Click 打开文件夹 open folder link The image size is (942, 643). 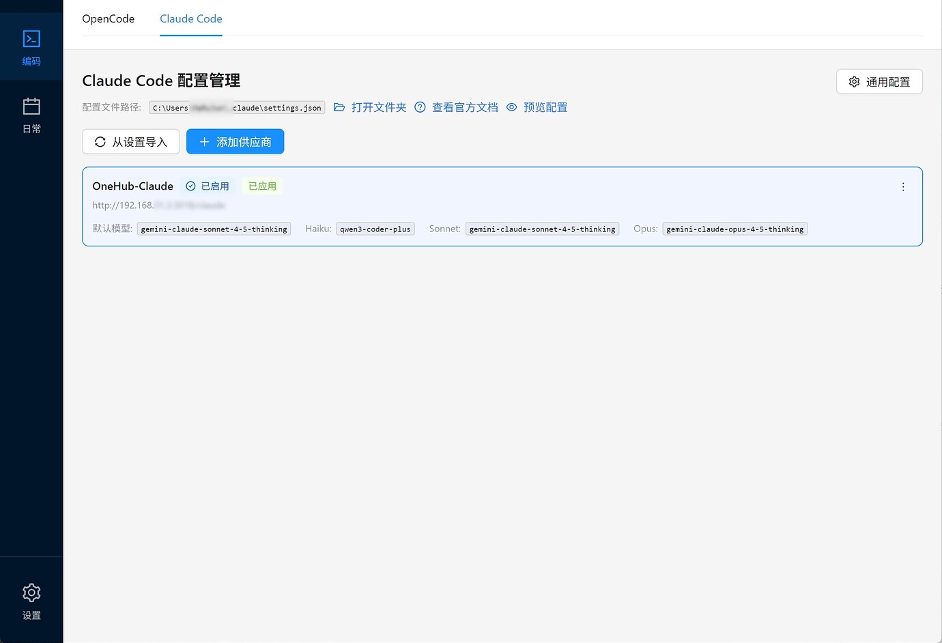tap(370, 107)
